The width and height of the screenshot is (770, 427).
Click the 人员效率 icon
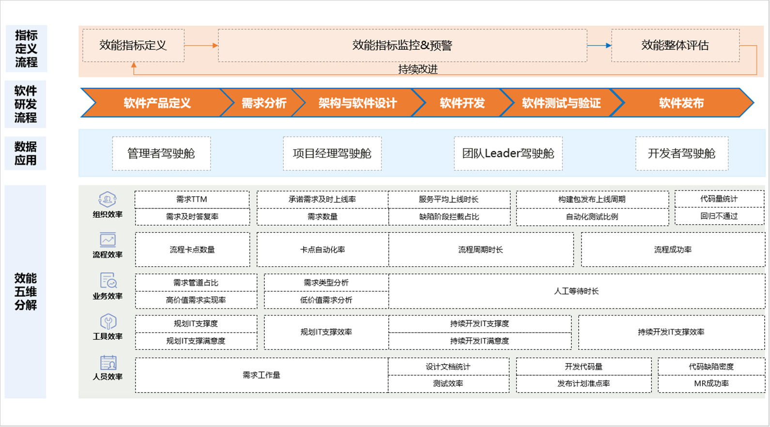pyautogui.click(x=108, y=363)
